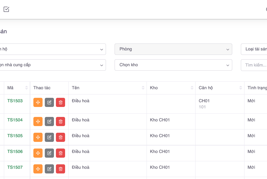Image resolution: width=267 pixels, height=179 pixels.
Task: Click the gray edit icon for TS1505
Action: pos(49,137)
